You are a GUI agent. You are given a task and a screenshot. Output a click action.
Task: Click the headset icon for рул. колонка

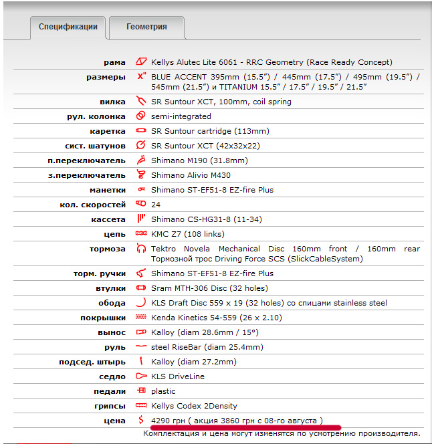pyautogui.click(x=140, y=116)
